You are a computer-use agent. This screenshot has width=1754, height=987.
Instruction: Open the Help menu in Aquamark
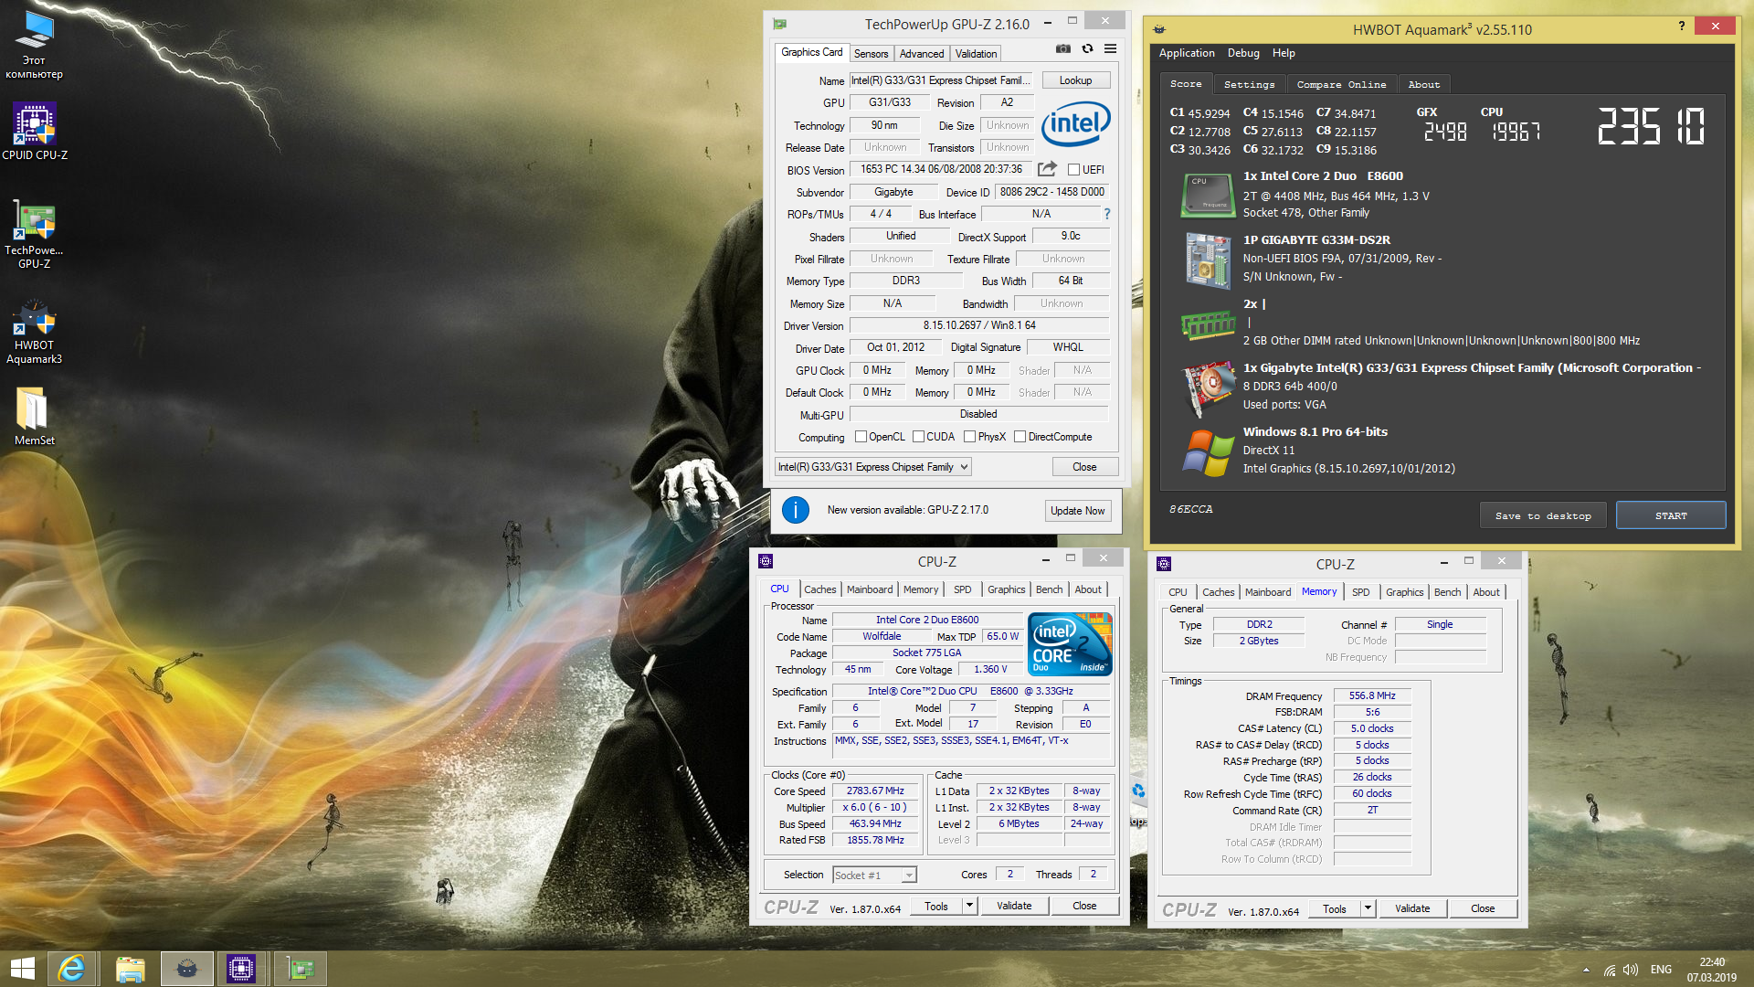1284,53
